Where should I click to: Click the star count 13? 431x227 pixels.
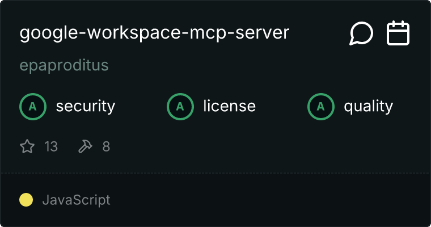click(51, 147)
